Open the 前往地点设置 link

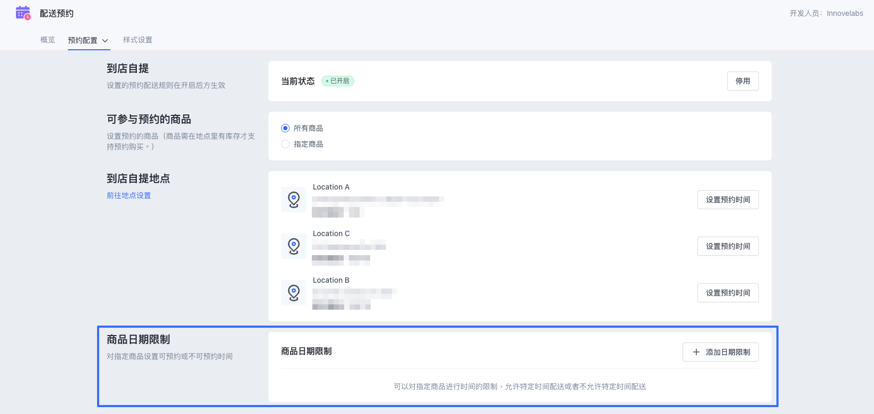(129, 195)
